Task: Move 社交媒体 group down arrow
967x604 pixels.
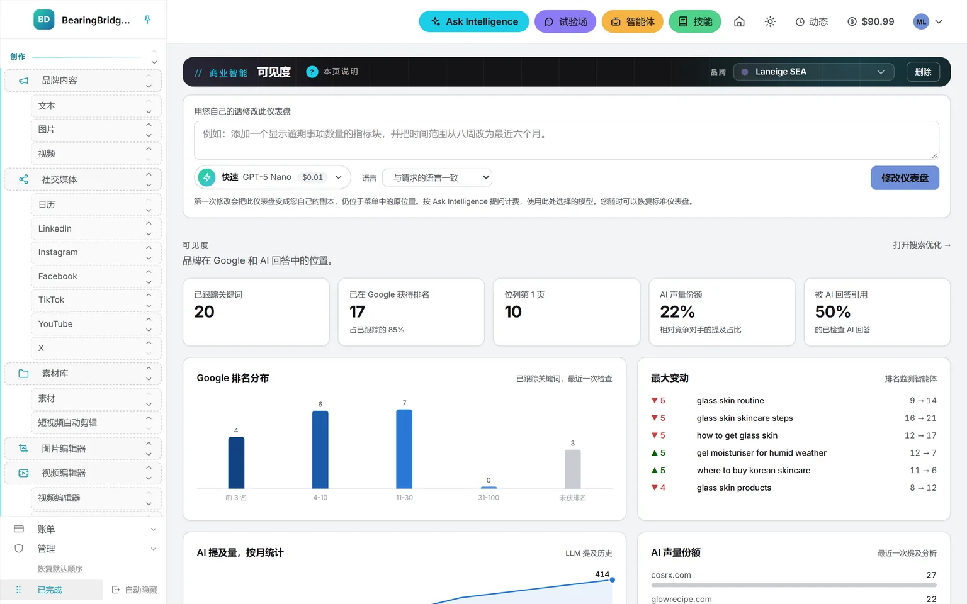Action: point(149,185)
